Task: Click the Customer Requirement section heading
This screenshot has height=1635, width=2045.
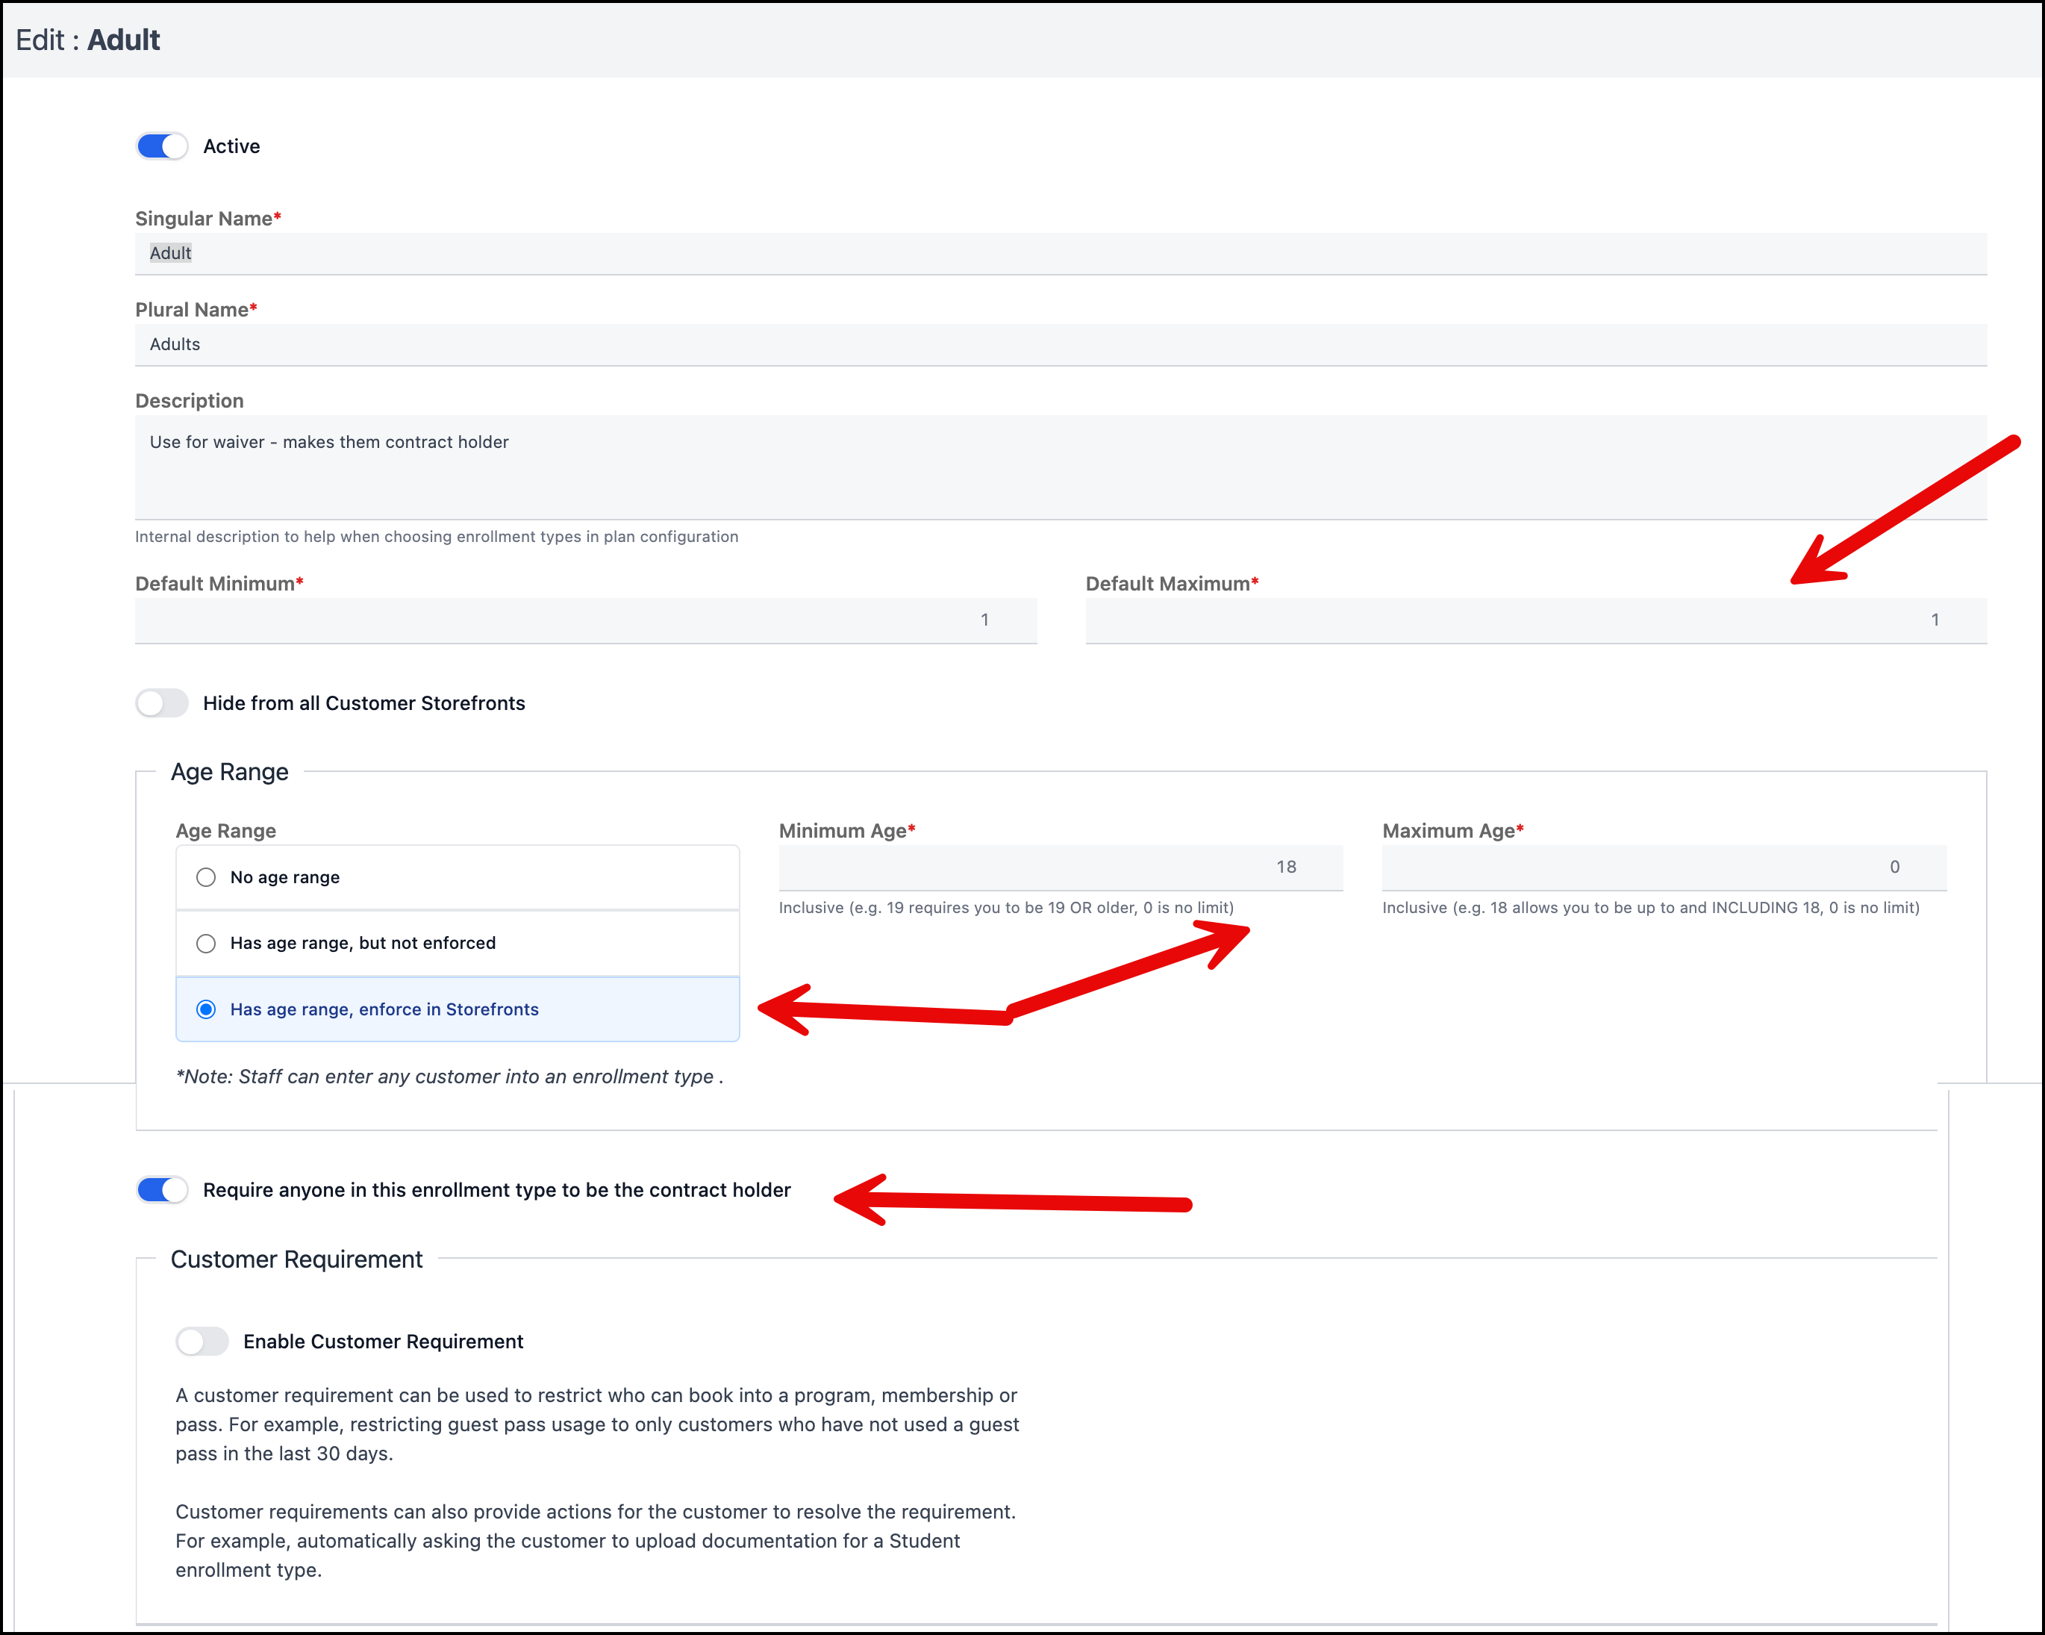Action: [296, 1259]
